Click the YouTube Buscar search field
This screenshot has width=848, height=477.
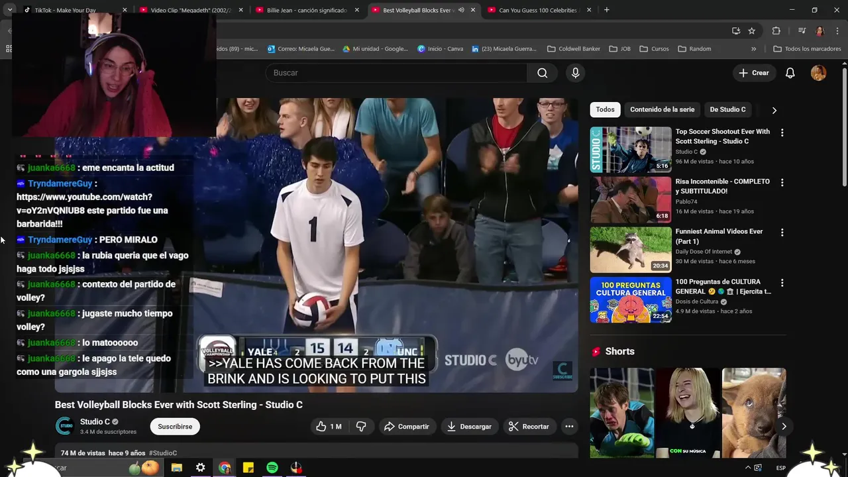(x=396, y=73)
